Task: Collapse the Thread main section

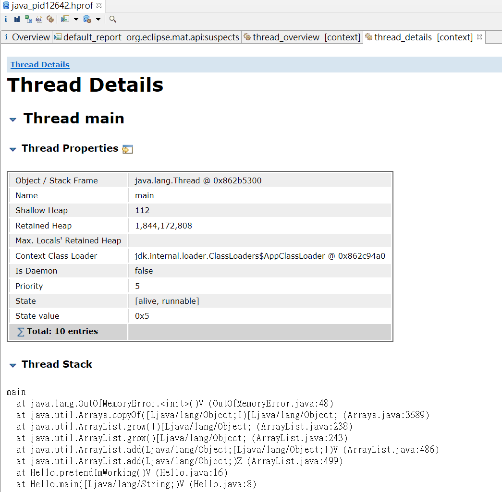Action: pyautogui.click(x=12, y=119)
